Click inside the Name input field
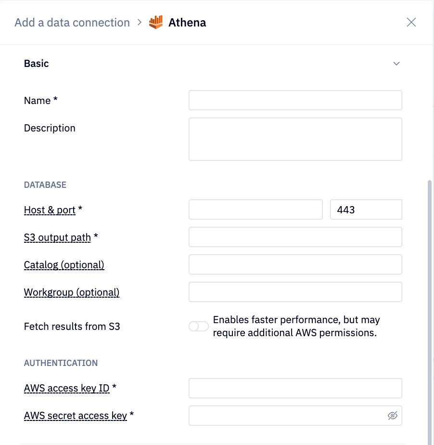 [x=295, y=100]
